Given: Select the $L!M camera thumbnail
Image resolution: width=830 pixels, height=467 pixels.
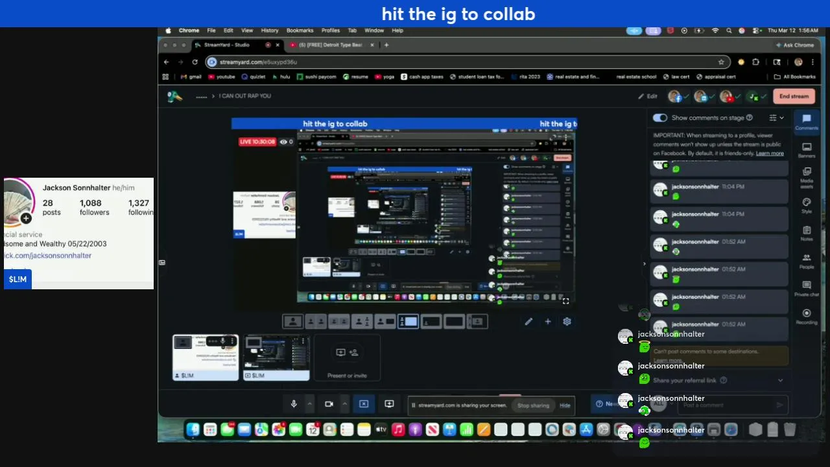Looking at the screenshot, I should [x=206, y=357].
